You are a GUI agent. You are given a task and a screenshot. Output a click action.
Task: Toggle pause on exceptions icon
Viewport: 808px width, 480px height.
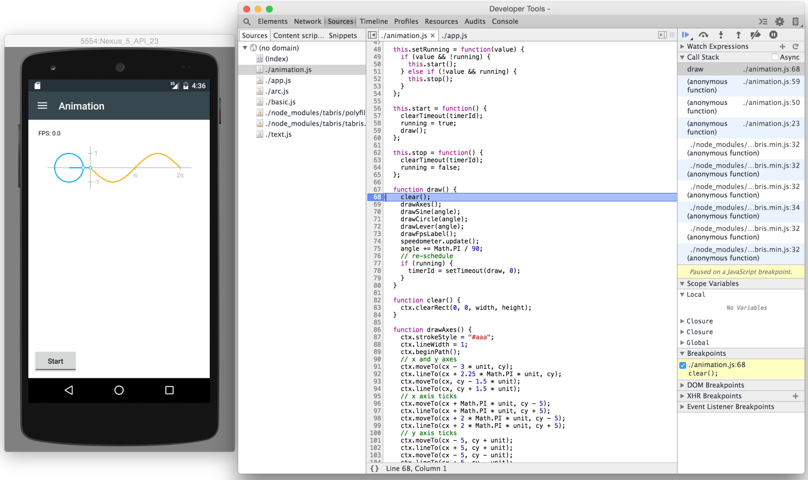tap(773, 35)
